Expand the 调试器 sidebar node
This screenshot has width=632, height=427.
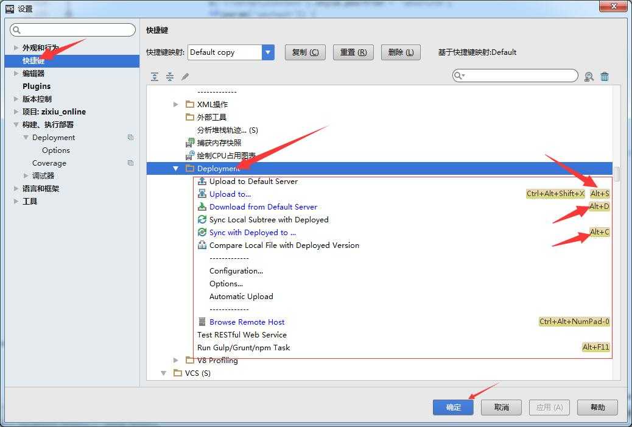(x=26, y=176)
